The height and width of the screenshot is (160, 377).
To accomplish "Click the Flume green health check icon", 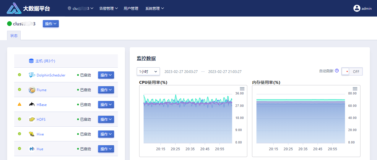I will click(x=19, y=89).
